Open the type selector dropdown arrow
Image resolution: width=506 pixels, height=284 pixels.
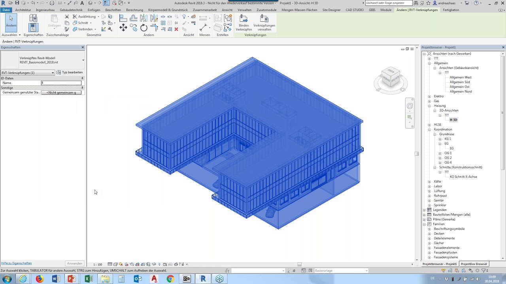pyautogui.click(x=83, y=60)
